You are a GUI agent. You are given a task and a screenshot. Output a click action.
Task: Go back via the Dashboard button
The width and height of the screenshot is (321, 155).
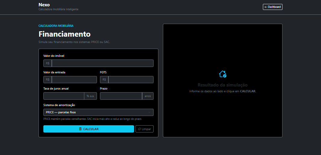273,7
